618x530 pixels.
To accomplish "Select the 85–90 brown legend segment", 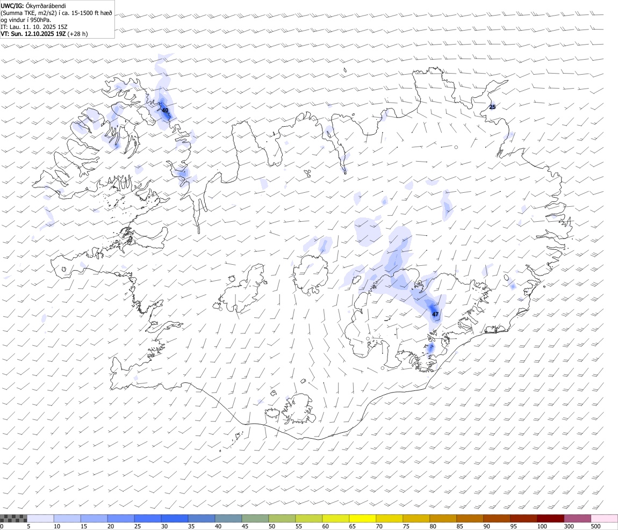I will click(470, 518).
